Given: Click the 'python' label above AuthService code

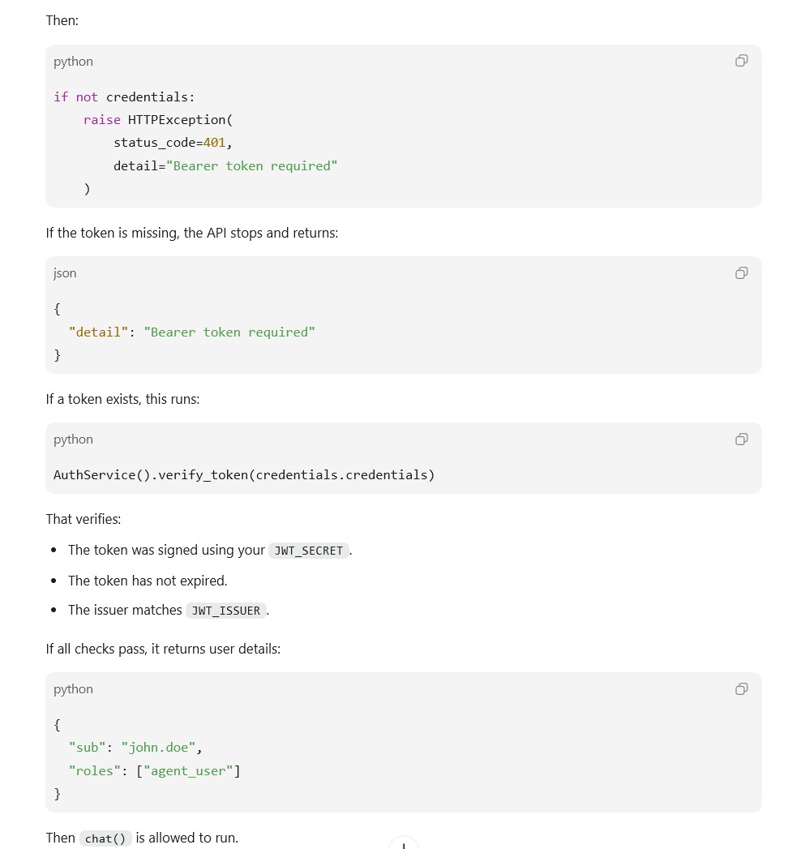Looking at the screenshot, I should [x=73, y=440].
